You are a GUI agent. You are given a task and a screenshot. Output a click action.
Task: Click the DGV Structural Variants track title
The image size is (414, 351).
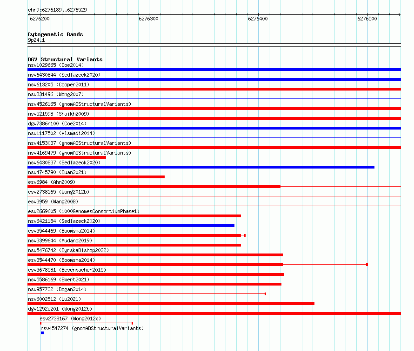(x=65, y=59)
